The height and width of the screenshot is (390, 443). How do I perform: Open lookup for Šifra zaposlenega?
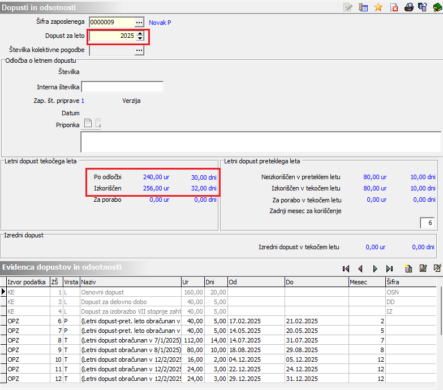140,22
